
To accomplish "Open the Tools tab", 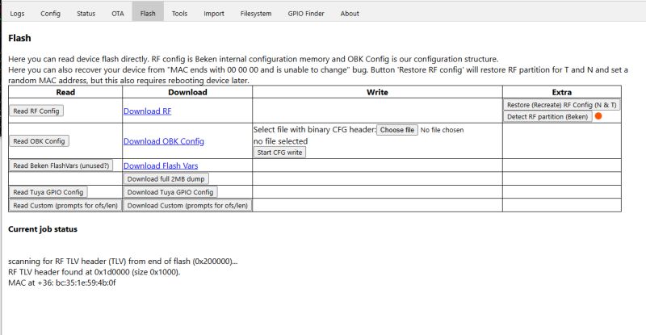I will point(179,13).
